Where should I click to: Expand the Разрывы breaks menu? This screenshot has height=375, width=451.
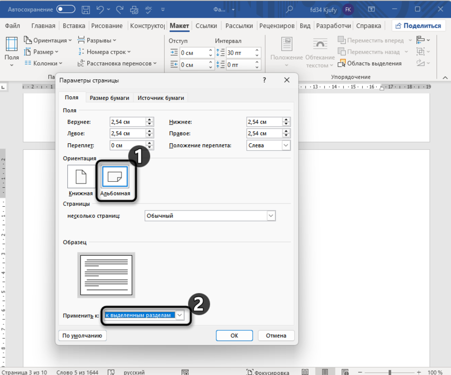pyautogui.click(x=96, y=40)
